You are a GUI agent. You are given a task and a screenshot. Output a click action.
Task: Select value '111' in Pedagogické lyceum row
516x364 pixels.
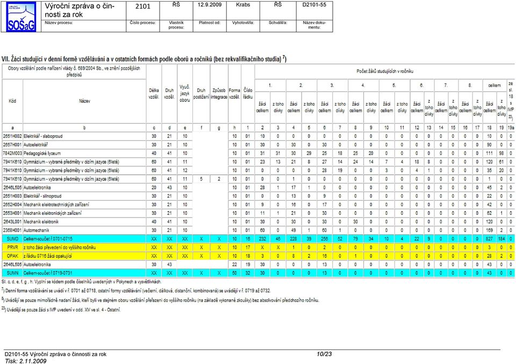coord(489,153)
